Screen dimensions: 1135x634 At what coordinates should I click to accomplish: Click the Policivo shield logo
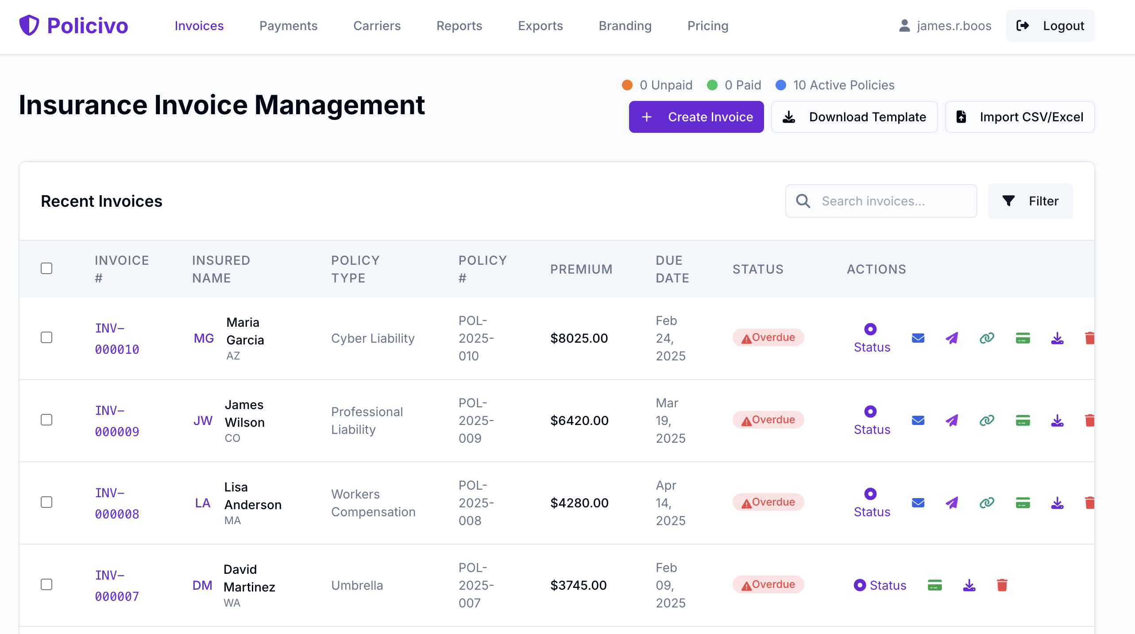pos(29,25)
